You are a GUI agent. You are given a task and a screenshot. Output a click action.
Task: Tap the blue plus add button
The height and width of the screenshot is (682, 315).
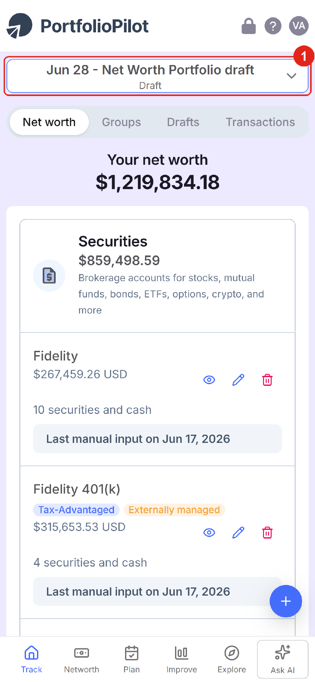tap(286, 601)
